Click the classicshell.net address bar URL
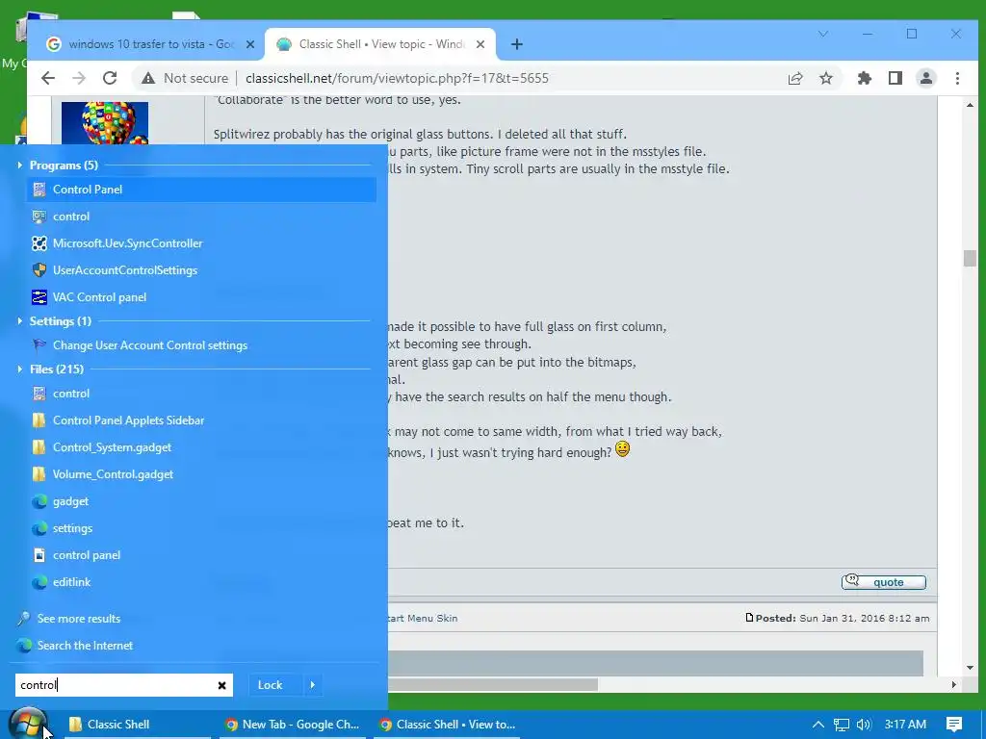Viewport: 986px width, 739px height. pos(397,78)
